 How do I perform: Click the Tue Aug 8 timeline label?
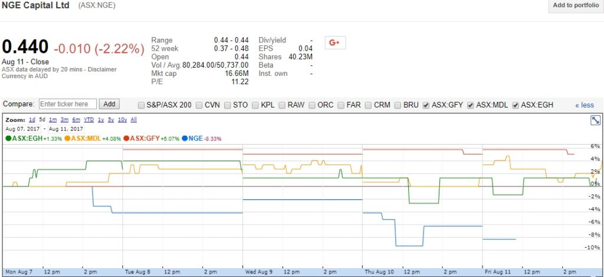(137, 272)
